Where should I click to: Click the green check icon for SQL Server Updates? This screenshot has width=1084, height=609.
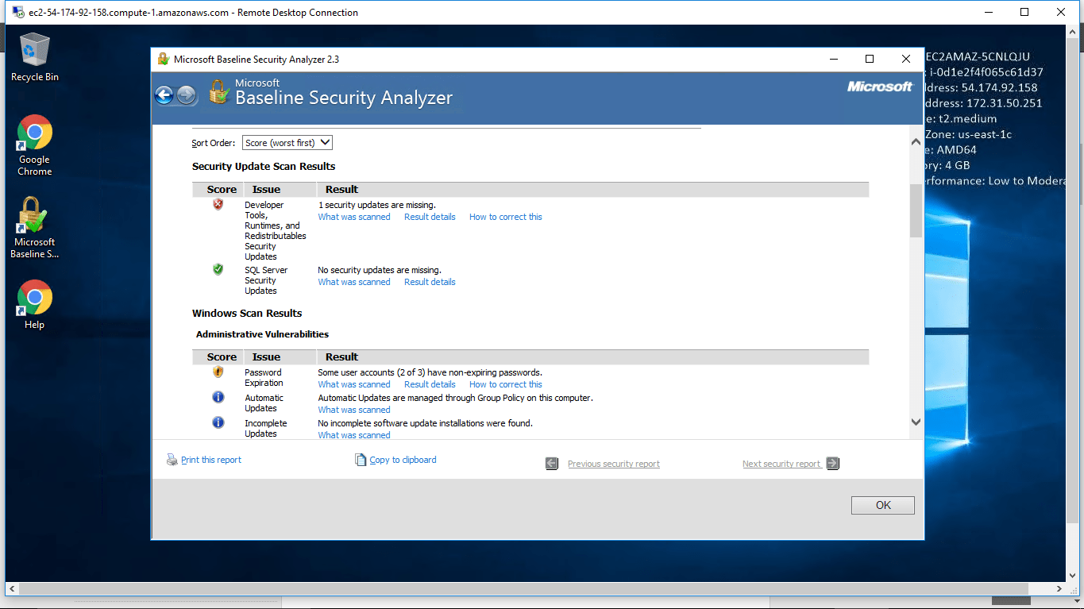(218, 269)
